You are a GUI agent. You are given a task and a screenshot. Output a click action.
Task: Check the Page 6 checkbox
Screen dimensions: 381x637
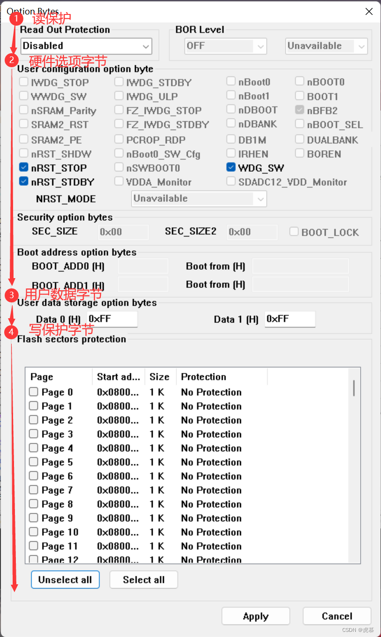34,476
